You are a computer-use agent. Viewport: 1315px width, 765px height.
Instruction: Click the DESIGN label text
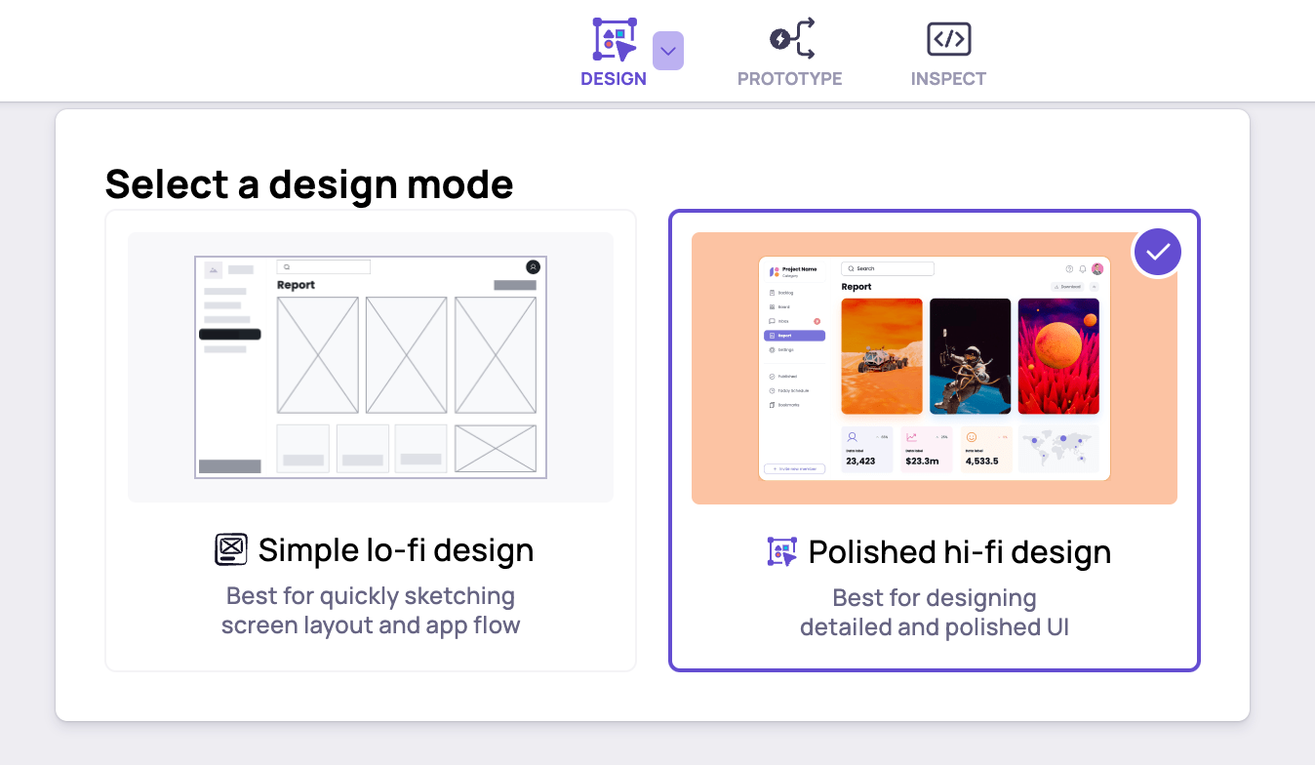614,79
